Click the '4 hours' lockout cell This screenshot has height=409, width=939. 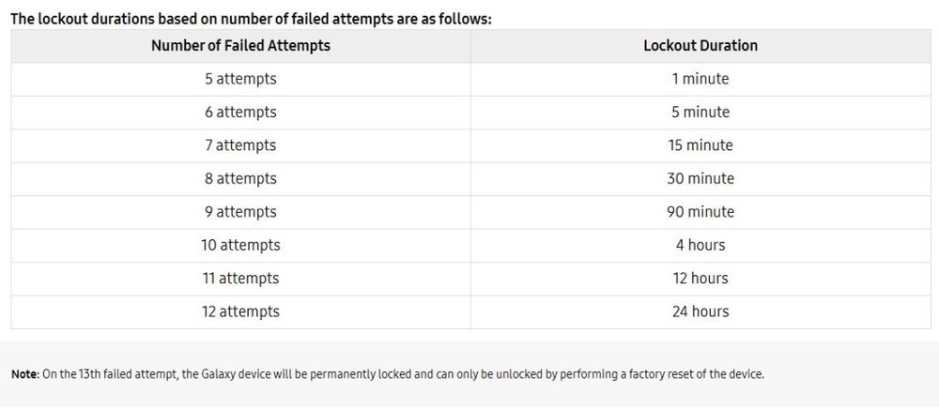[x=700, y=245]
